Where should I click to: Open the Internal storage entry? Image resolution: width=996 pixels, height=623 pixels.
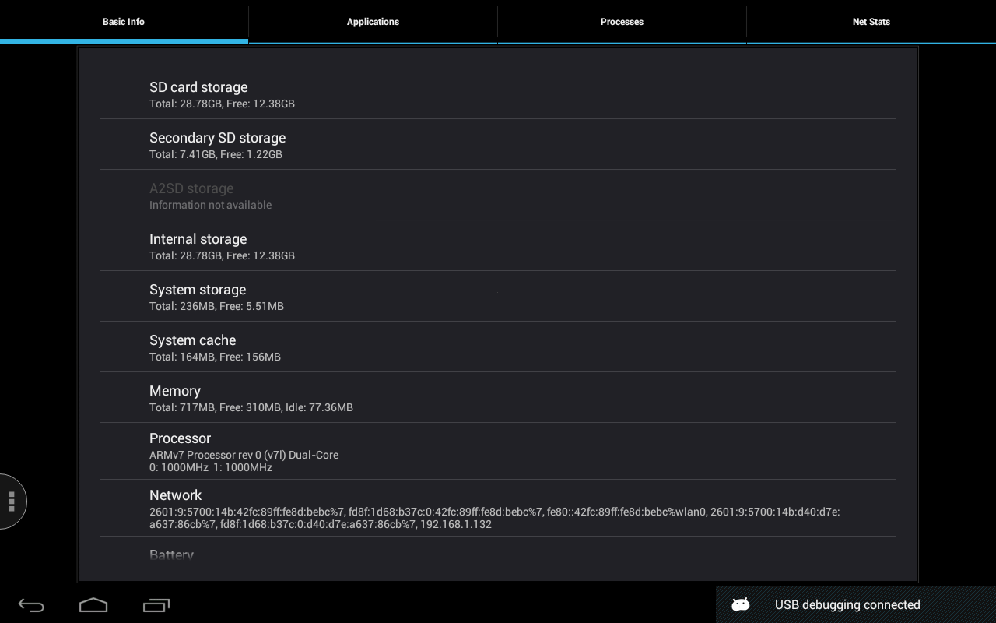click(x=498, y=246)
